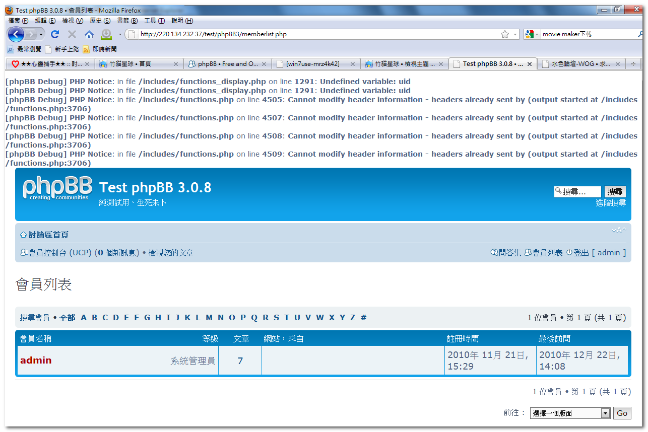648x432 pixels.
Task: Open the 問答集 link
Action: coord(510,253)
